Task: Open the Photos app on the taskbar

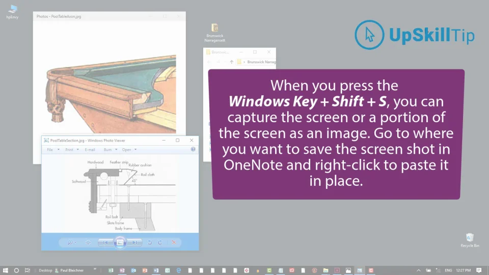Action: point(348,270)
